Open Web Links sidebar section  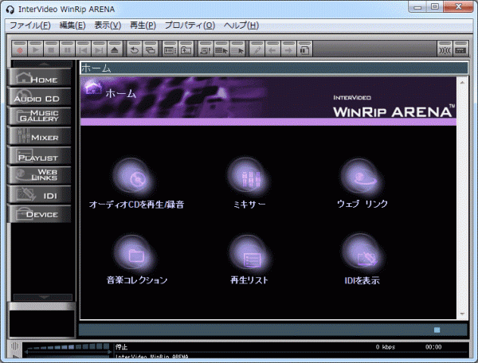pos(40,175)
